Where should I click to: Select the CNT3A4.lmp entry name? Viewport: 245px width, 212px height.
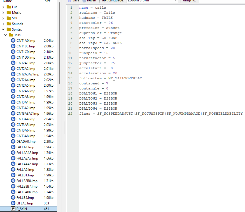point(26,119)
